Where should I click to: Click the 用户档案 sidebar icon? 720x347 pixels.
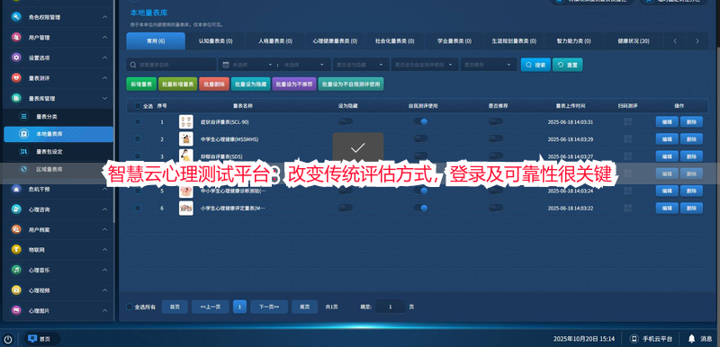(x=16, y=229)
